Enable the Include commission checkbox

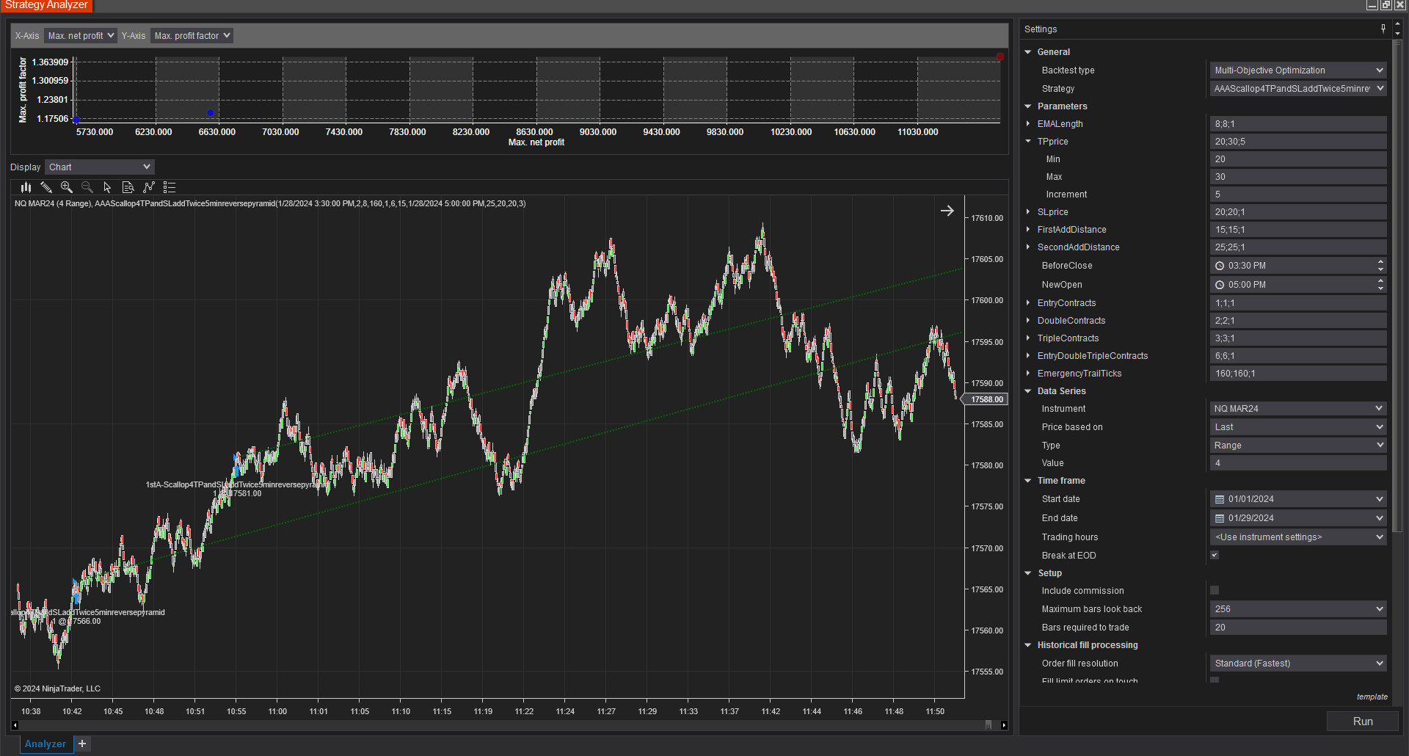point(1215,590)
